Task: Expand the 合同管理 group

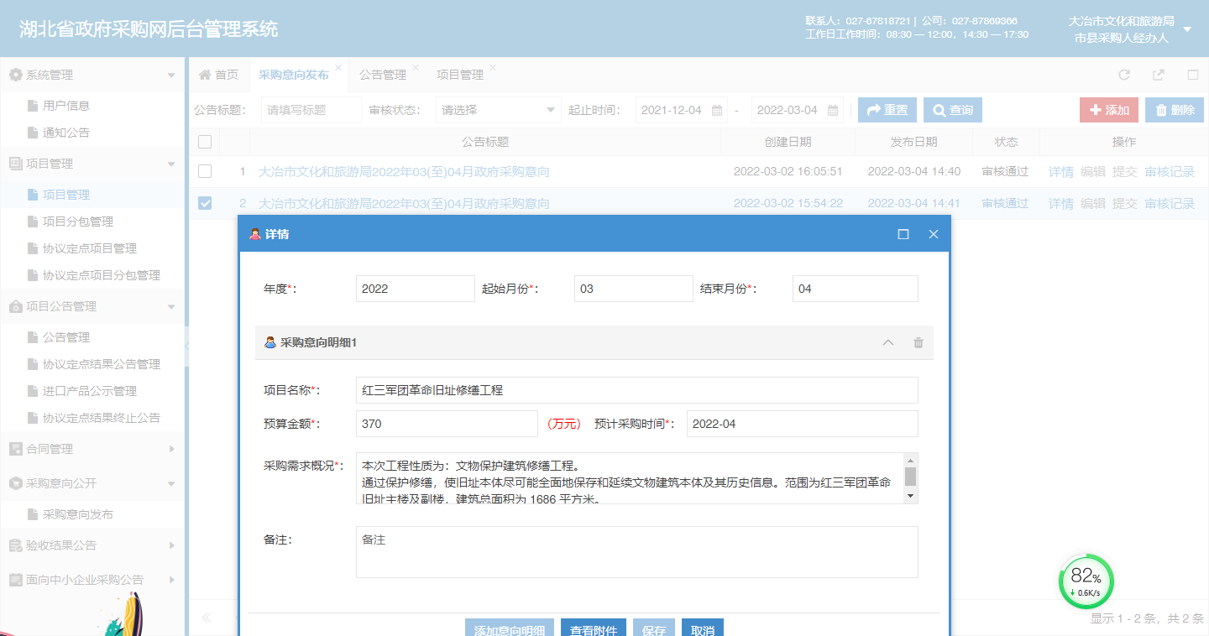Action: click(x=171, y=449)
